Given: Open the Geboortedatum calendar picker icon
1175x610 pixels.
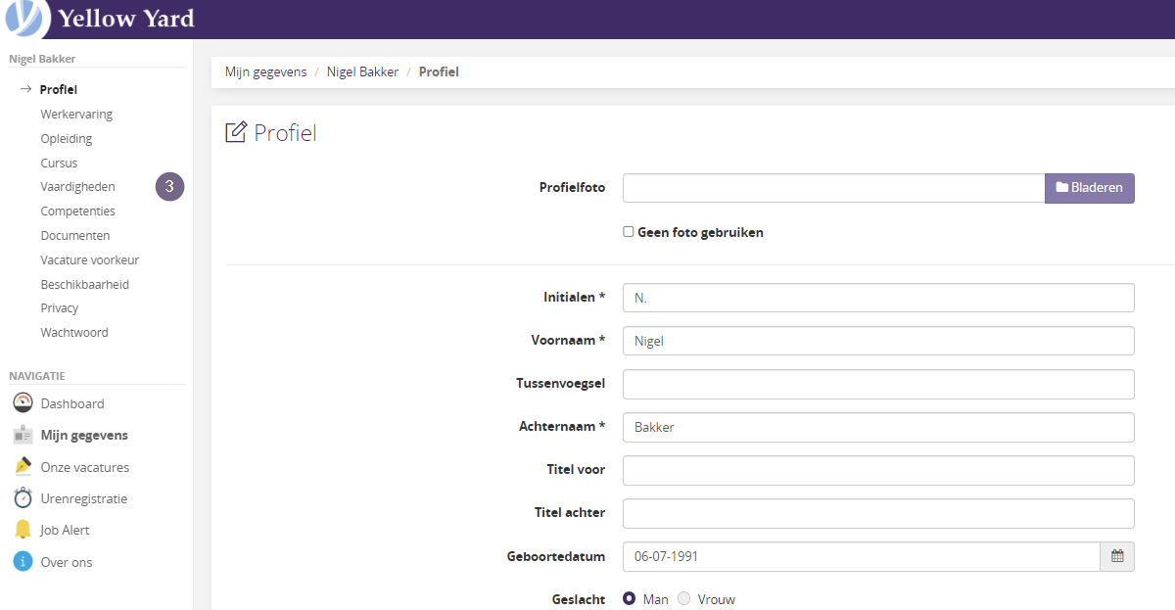Looking at the screenshot, I should point(1117,556).
